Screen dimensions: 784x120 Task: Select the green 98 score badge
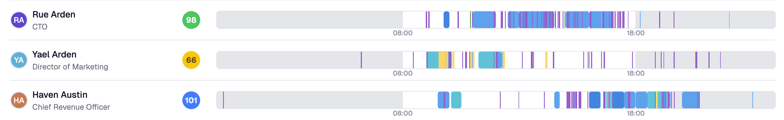191,20
